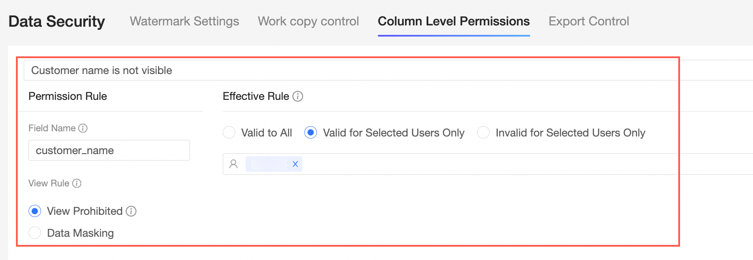Remove the selected user tag with X
The height and width of the screenshot is (260, 753).
(x=295, y=164)
